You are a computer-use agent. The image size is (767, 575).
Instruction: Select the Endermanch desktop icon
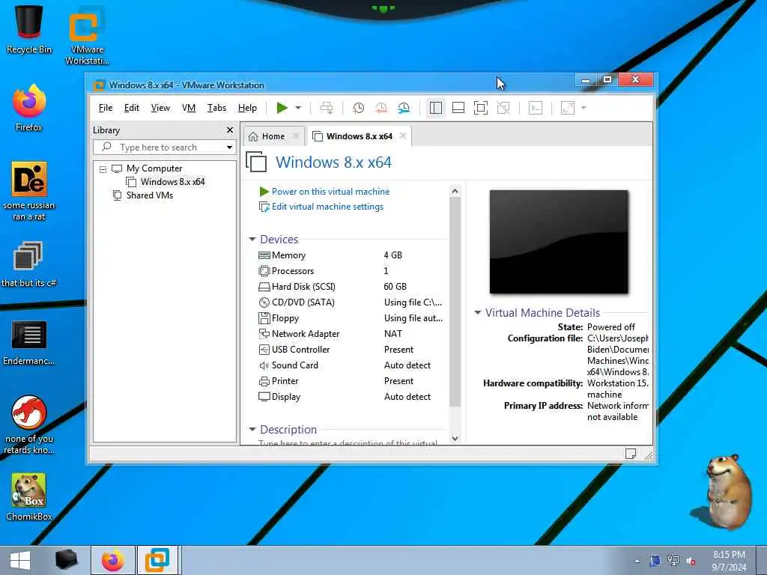coord(29,342)
